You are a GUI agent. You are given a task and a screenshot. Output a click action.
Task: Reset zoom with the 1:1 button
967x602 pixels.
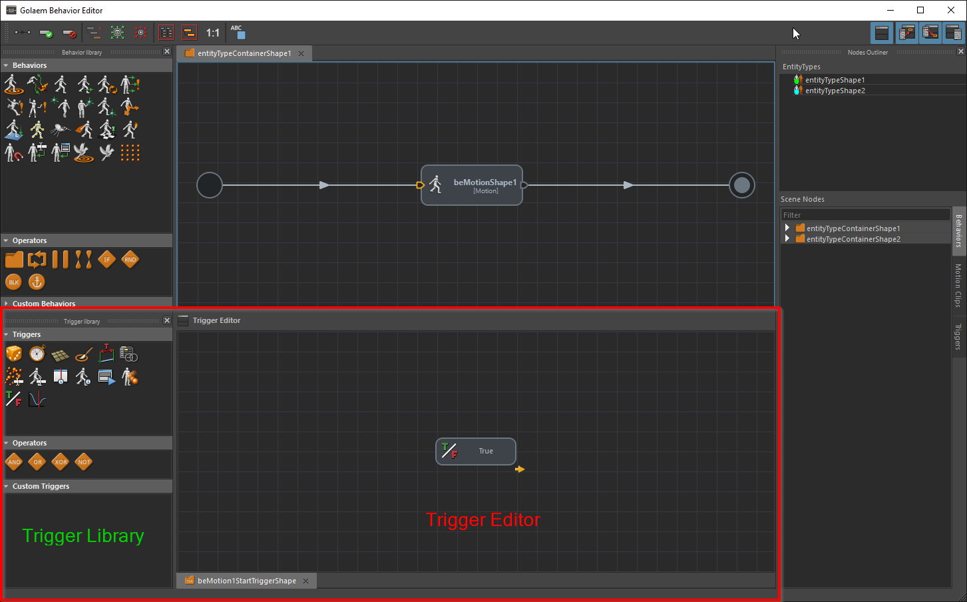point(213,33)
